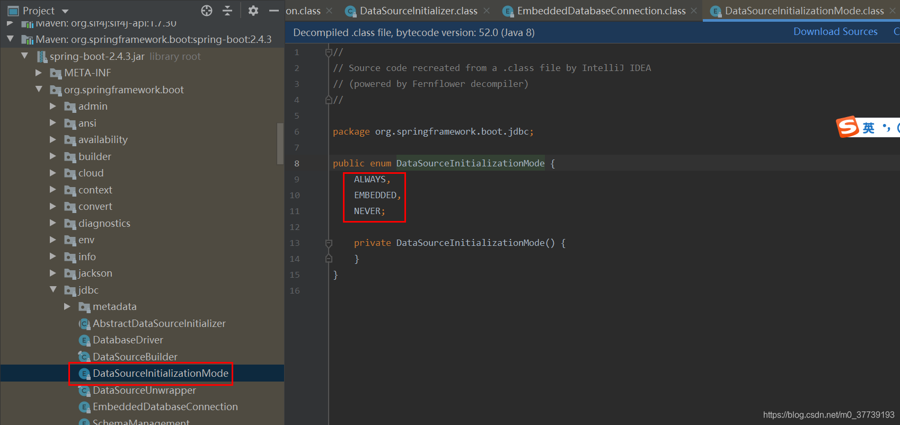This screenshot has width=900, height=425.
Task: Collapse the jdbc package
Action: pos(53,289)
